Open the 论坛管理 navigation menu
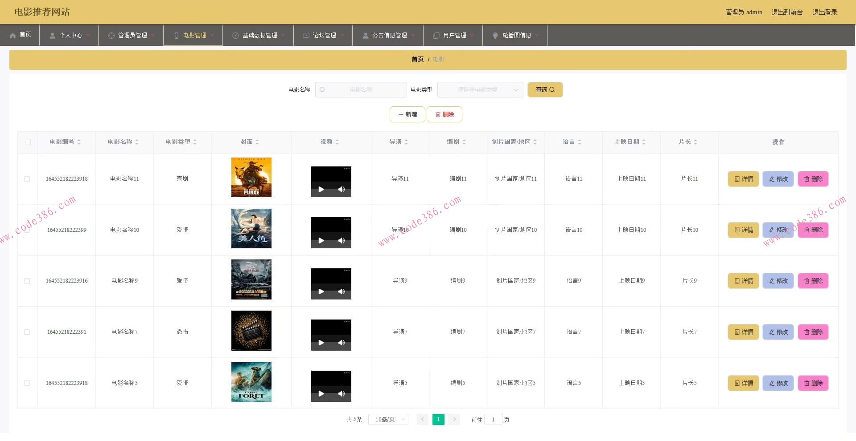 324,35
